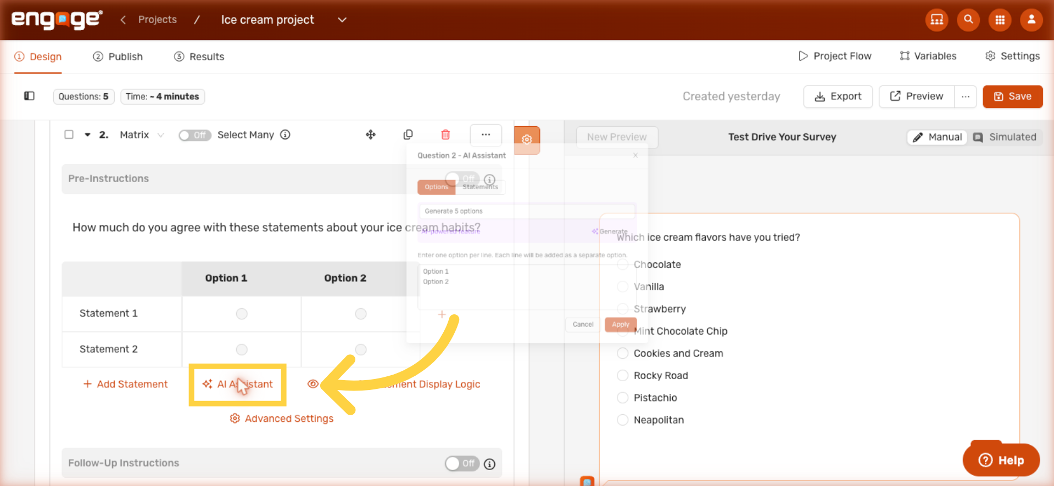Image resolution: width=1054 pixels, height=486 pixels.
Task: Open the Matrix question type dropdown
Action: tap(142, 135)
